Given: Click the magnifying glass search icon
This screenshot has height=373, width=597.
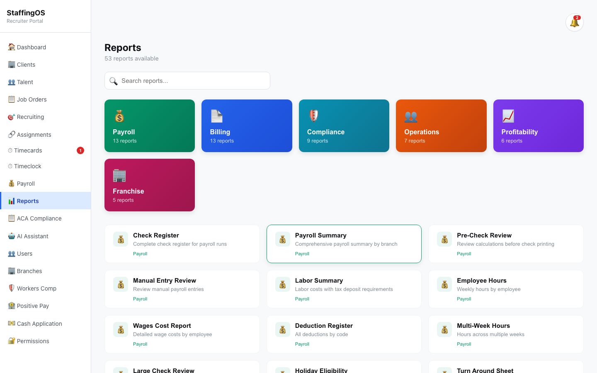Looking at the screenshot, I should 114,81.
